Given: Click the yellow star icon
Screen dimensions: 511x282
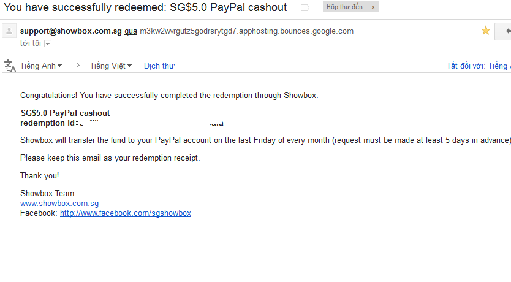Looking at the screenshot, I should [x=486, y=31].
